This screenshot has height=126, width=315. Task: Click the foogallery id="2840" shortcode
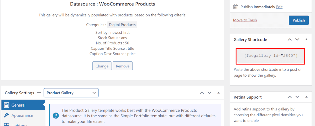(x=271, y=56)
